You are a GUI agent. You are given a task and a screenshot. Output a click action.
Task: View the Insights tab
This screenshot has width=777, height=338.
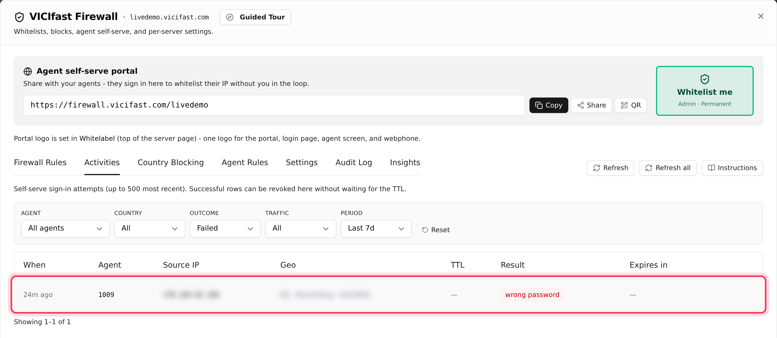click(x=405, y=162)
